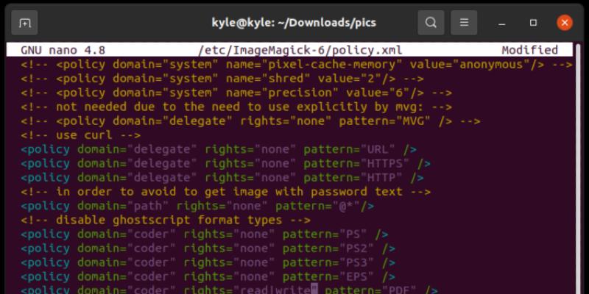Click the Modified status indicator

click(529, 51)
